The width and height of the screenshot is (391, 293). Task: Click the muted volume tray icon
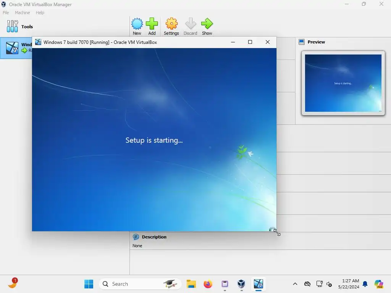(x=329, y=284)
